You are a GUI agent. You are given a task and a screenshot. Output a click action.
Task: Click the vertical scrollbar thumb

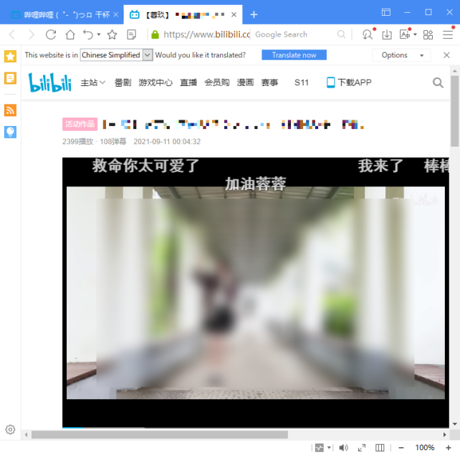coord(455,111)
